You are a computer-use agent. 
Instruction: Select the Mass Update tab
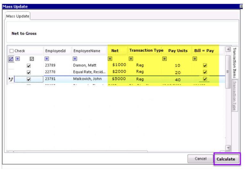[x=18, y=16]
